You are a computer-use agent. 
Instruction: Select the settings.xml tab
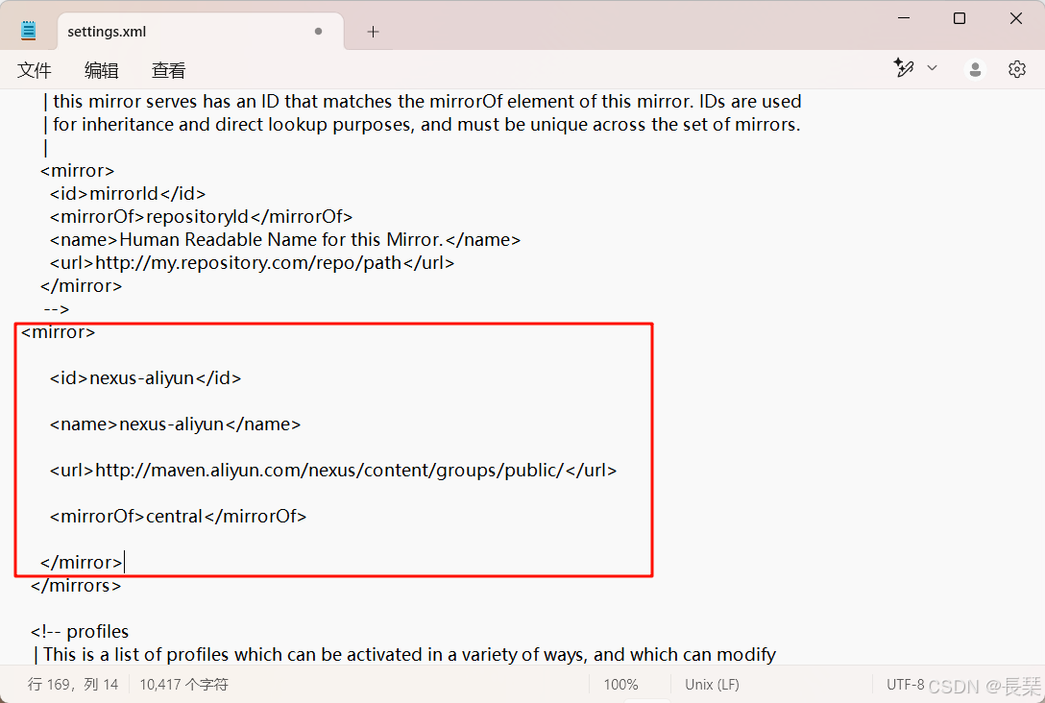[x=106, y=31]
